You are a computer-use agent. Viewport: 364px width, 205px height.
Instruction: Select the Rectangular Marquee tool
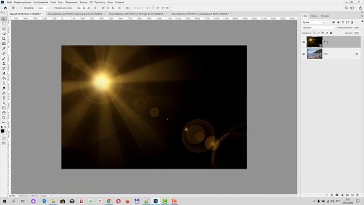coord(4,24)
